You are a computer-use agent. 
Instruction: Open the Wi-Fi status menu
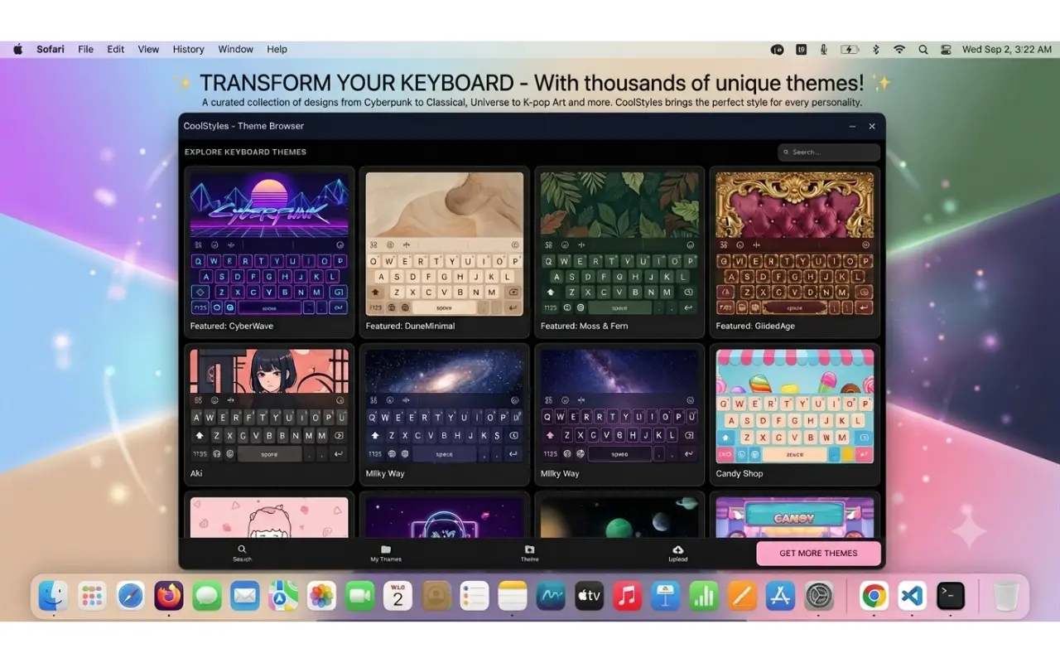(x=899, y=50)
